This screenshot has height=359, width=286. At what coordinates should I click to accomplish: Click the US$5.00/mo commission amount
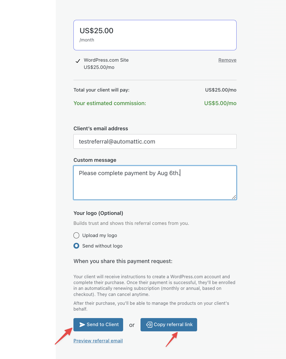(x=220, y=103)
